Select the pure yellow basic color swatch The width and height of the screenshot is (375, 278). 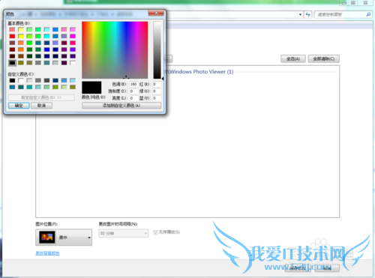(21, 36)
